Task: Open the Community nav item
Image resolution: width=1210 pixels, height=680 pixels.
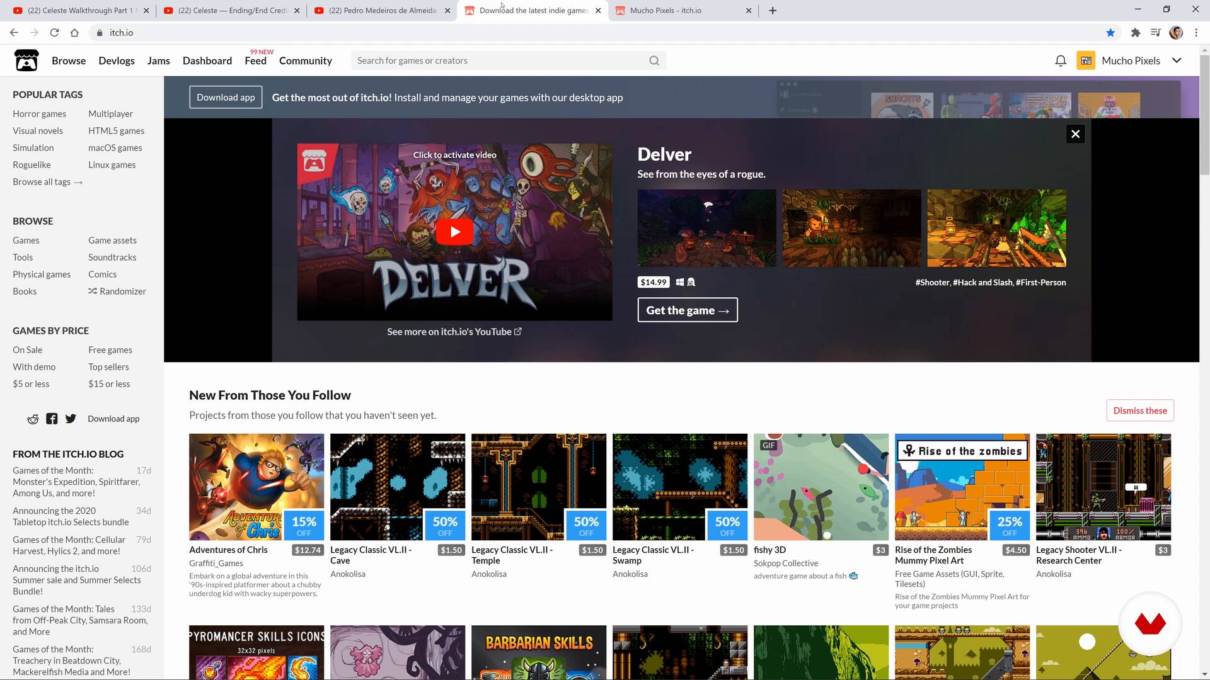Action: pyautogui.click(x=306, y=60)
